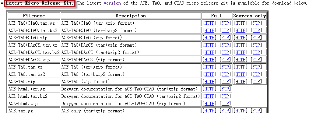Screen dimensions: 309x113
Task: Download ACE+TAO.zip sources only via HTTP
Action: [x=240, y=81]
